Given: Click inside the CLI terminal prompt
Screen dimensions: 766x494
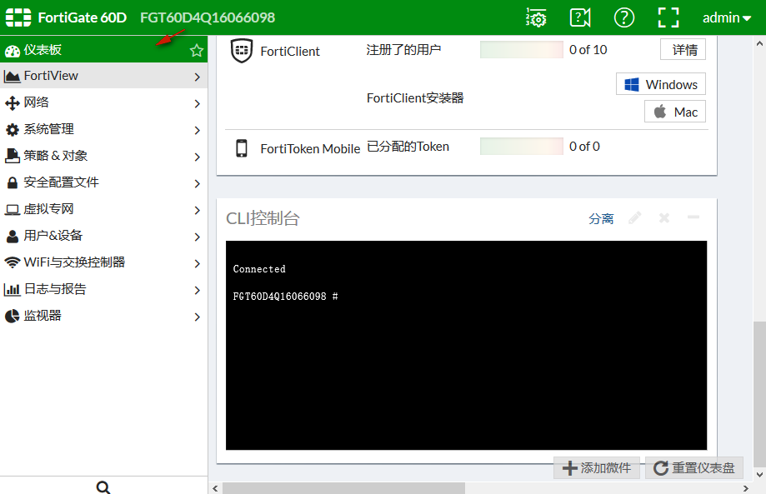Looking at the screenshot, I should pos(466,345).
